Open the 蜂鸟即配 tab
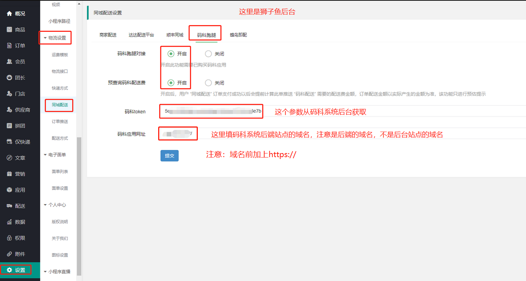526x281 pixels. point(238,35)
